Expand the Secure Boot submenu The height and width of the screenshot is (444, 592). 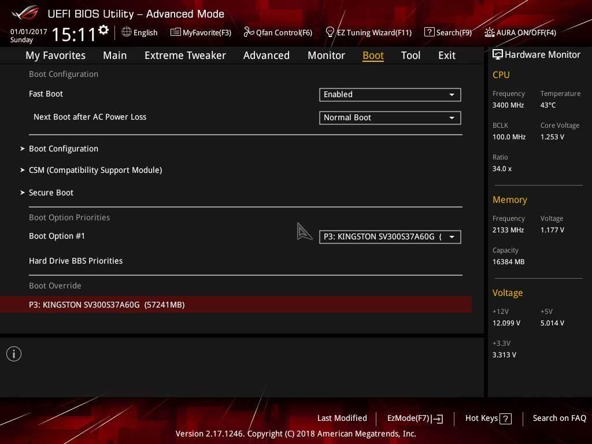[51, 193]
